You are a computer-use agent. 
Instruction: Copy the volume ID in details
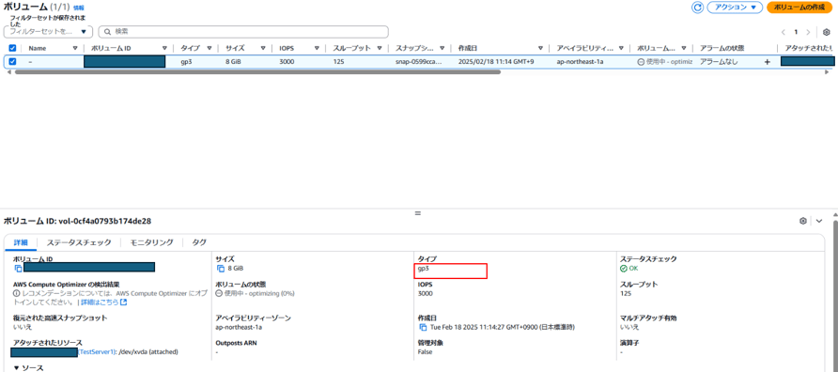tap(18, 268)
